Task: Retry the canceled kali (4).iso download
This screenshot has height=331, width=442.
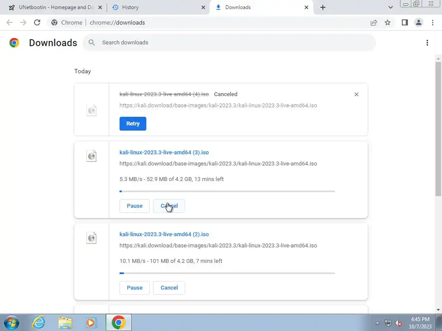Action: pos(133,124)
